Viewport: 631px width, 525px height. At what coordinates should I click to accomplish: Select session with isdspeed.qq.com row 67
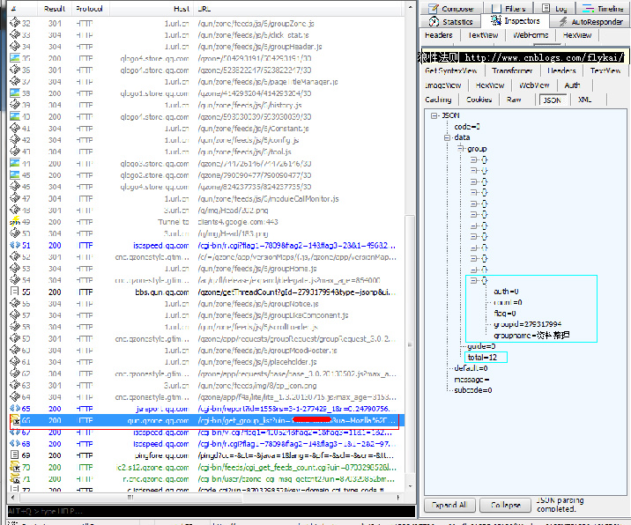pos(206,432)
